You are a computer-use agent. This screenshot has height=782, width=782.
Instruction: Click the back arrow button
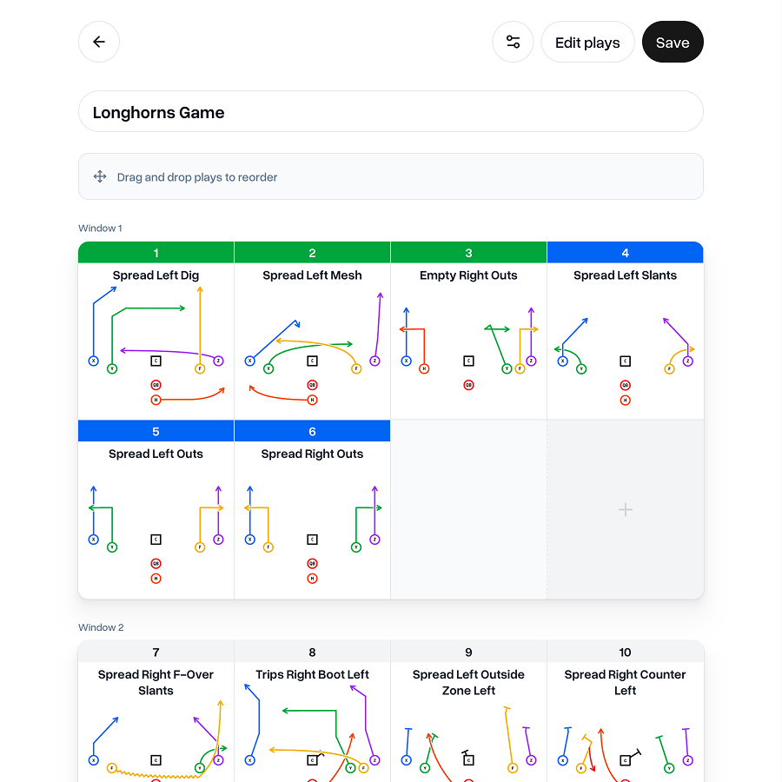(x=99, y=42)
